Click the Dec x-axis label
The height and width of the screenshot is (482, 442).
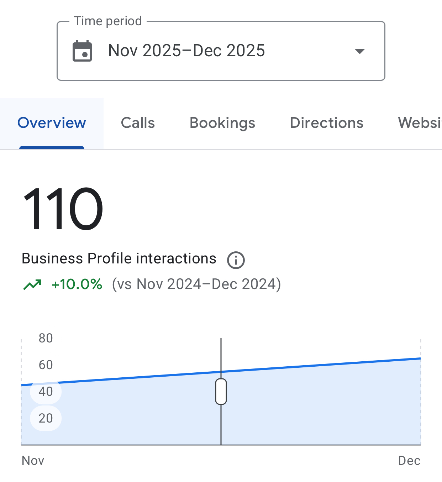pyautogui.click(x=409, y=461)
